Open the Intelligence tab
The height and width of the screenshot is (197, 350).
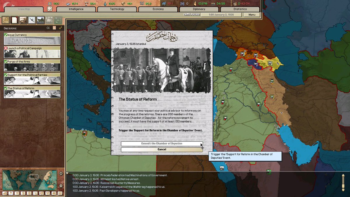[76, 9]
